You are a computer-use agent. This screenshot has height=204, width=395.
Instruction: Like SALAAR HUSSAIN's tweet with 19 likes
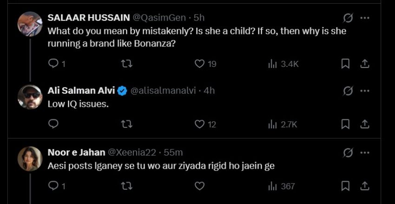pyautogui.click(x=199, y=64)
